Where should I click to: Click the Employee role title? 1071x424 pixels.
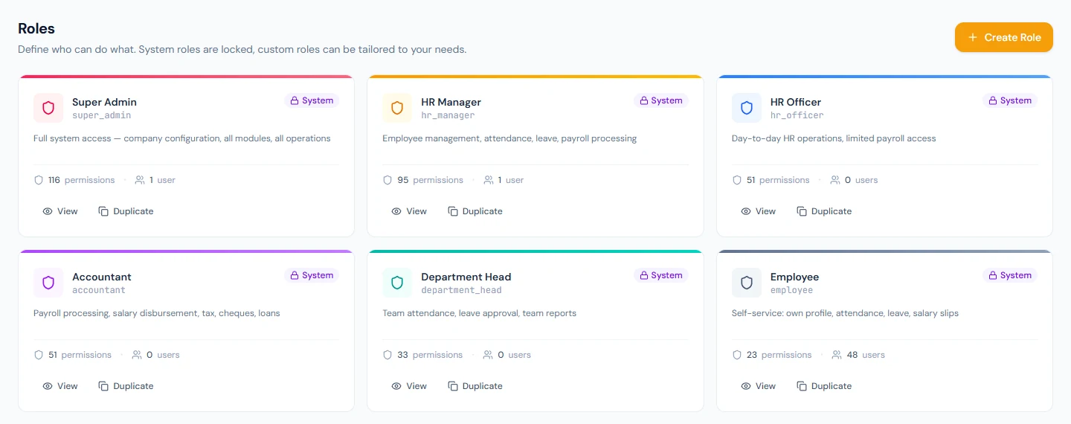pos(794,277)
